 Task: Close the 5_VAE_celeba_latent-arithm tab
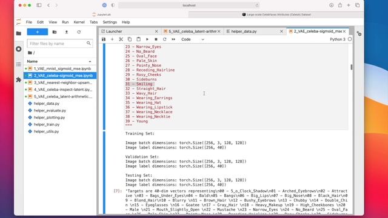click(x=219, y=31)
